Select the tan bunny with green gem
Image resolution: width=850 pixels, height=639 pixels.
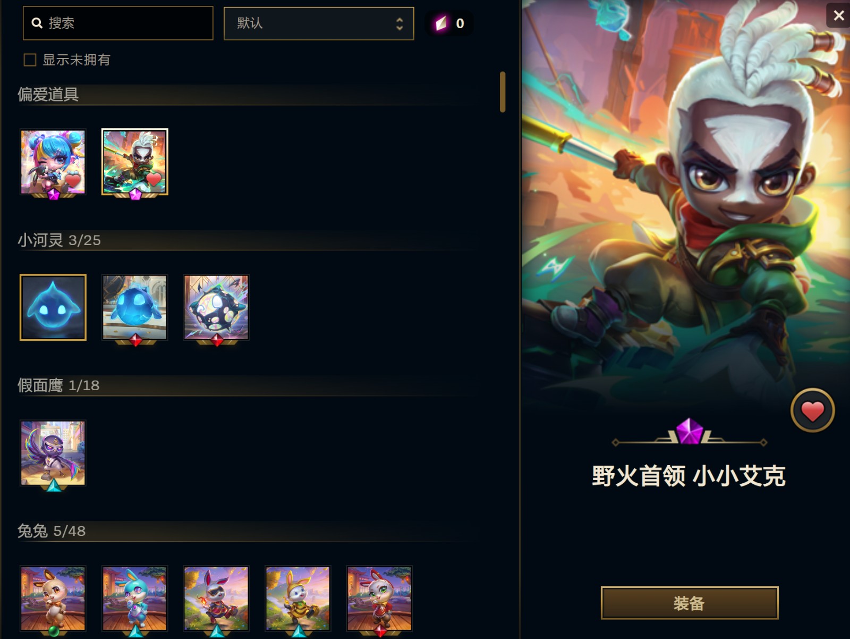point(53,599)
